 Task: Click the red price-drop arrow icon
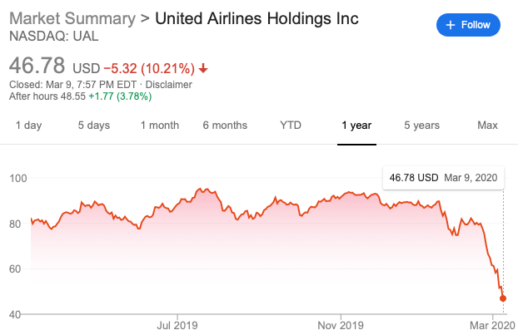[203, 67]
